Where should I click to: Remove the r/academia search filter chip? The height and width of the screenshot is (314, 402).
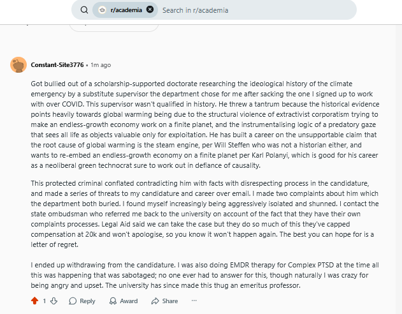(x=150, y=10)
